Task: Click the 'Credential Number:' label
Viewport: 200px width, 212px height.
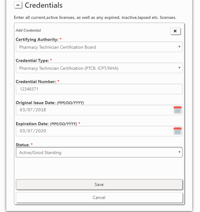Action: click(36, 82)
